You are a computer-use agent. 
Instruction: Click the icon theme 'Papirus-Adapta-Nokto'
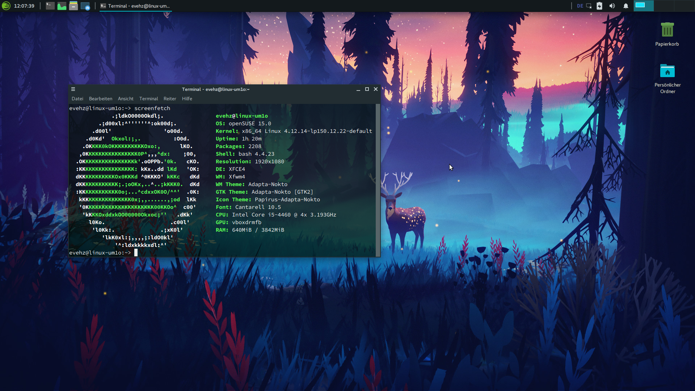click(287, 199)
